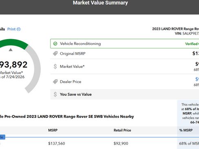Select the Market Value row label
This screenshot has height=149, width=199.
tap(72, 66)
